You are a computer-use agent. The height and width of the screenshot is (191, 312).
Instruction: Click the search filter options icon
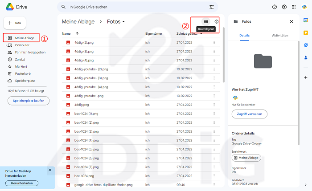[x=212, y=7]
